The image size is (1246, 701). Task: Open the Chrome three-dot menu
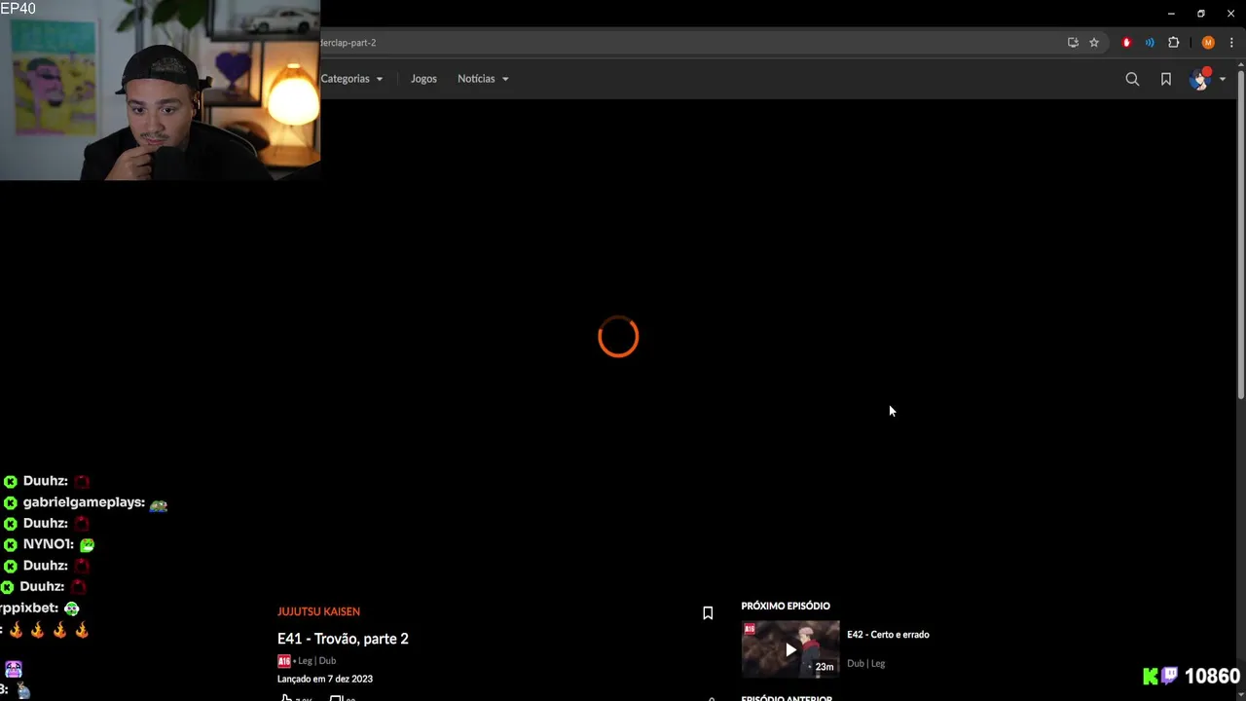[1231, 43]
